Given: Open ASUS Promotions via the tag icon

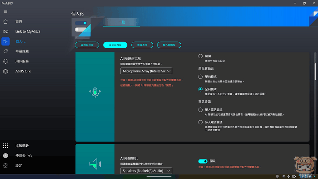Looking at the screenshot, I should (x=5, y=51).
